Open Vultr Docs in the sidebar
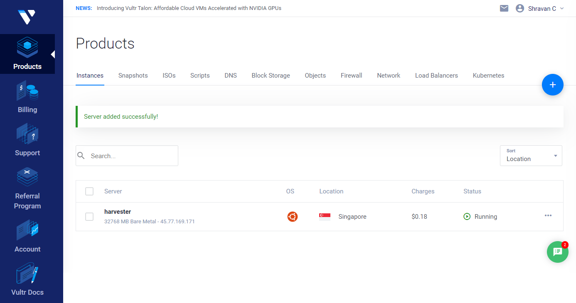576x303 pixels. coord(27,280)
